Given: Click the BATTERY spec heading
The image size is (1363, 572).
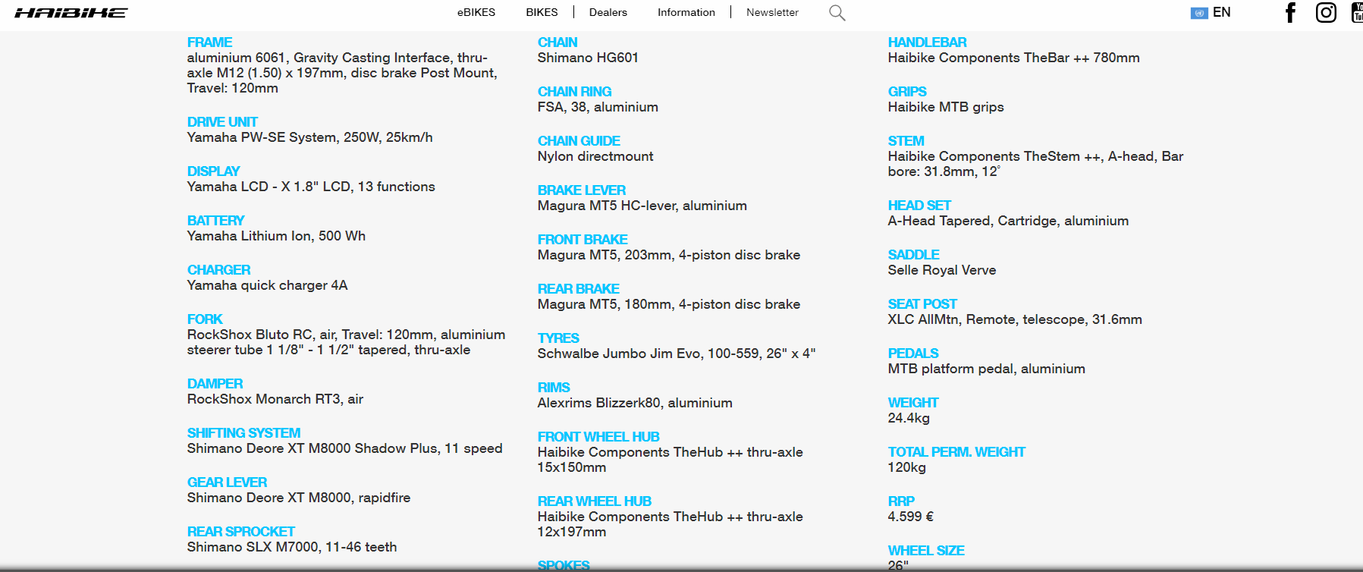Looking at the screenshot, I should 215,221.
